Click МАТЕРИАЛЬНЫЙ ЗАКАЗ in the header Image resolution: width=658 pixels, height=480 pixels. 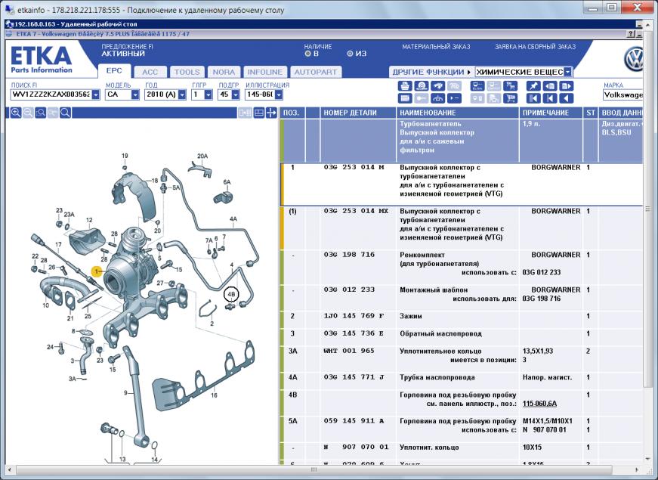tap(436, 47)
